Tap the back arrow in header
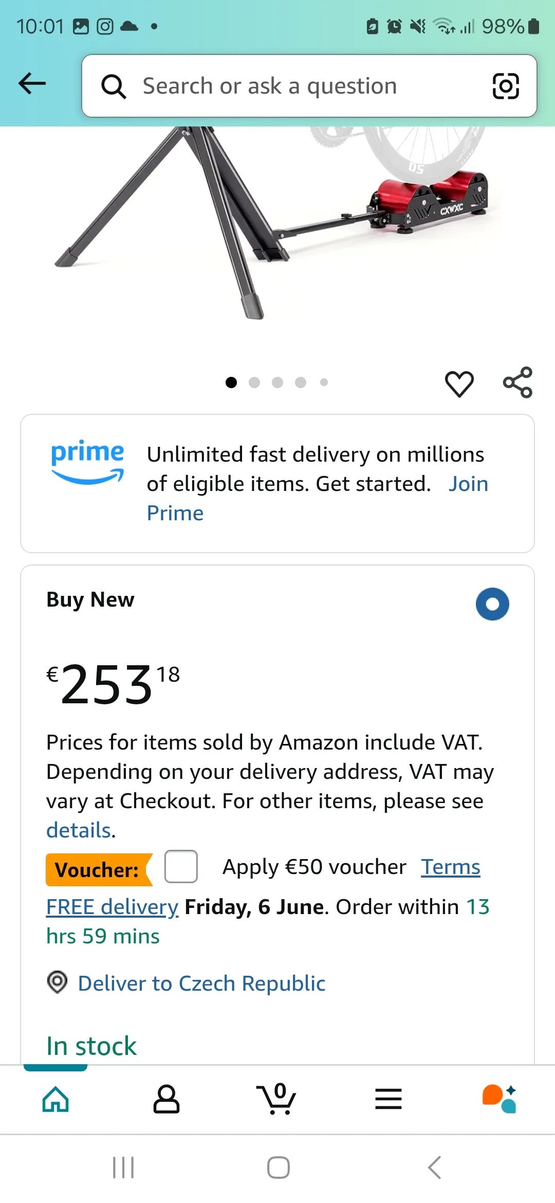Image resolution: width=555 pixels, height=1203 pixels. pos(32,84)
